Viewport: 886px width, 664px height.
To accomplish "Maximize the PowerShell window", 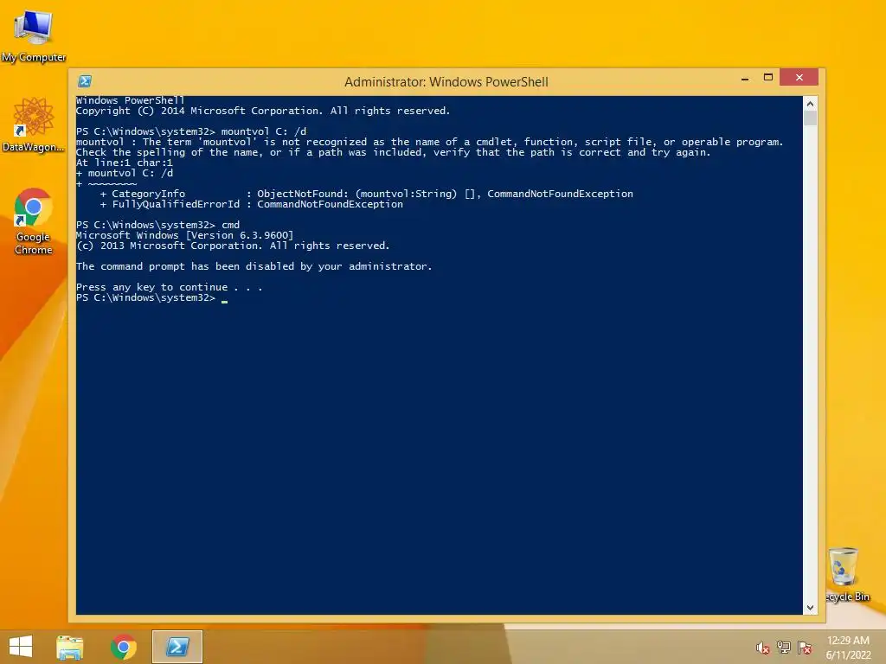I will (768, 77).
